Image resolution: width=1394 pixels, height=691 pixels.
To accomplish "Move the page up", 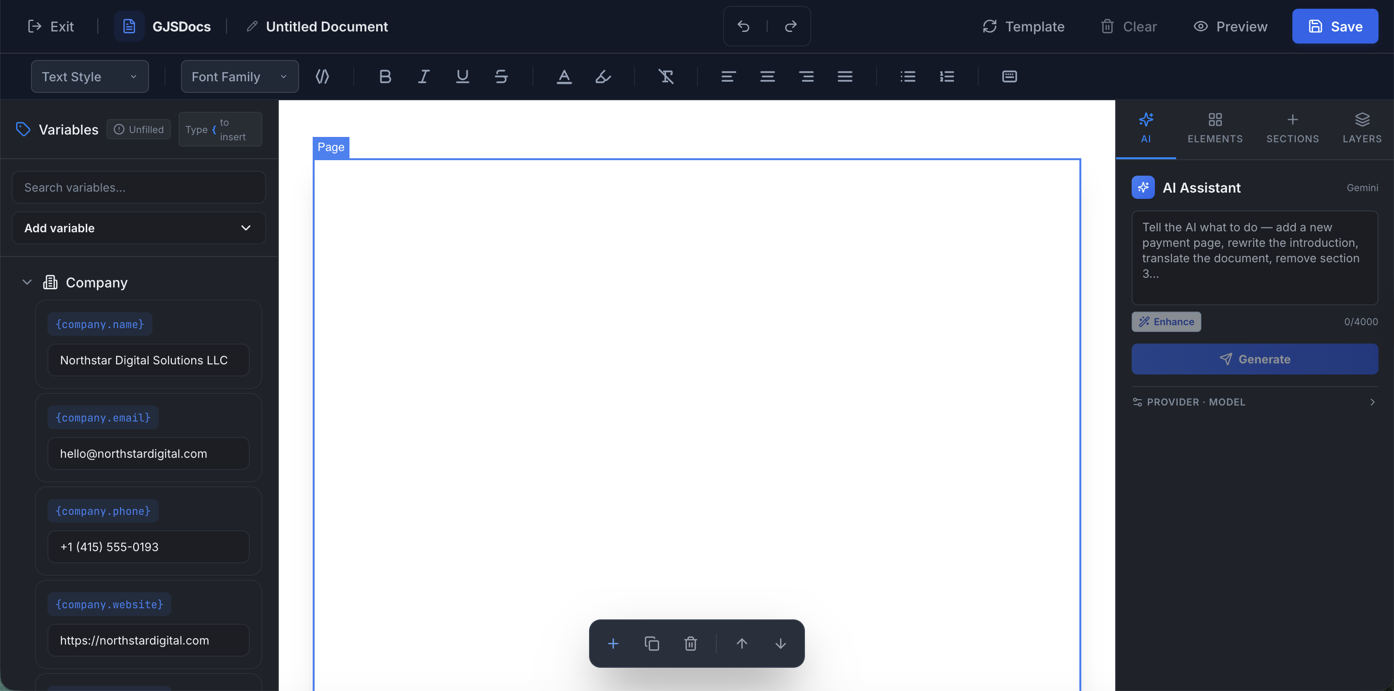I will coord(742,644).
